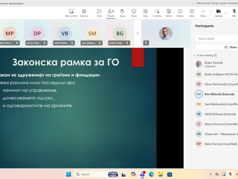Open the Apps menu
Viewport: 238px width, 179px height.
click(x=192, y=13)
